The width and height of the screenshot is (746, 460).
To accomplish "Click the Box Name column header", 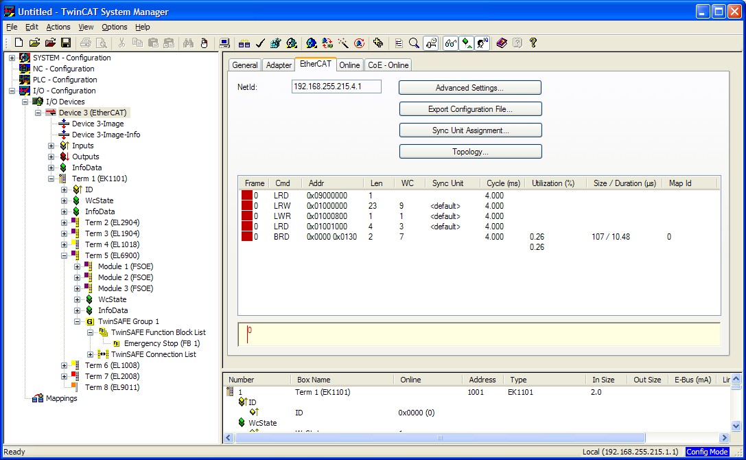I will (342, 380).
